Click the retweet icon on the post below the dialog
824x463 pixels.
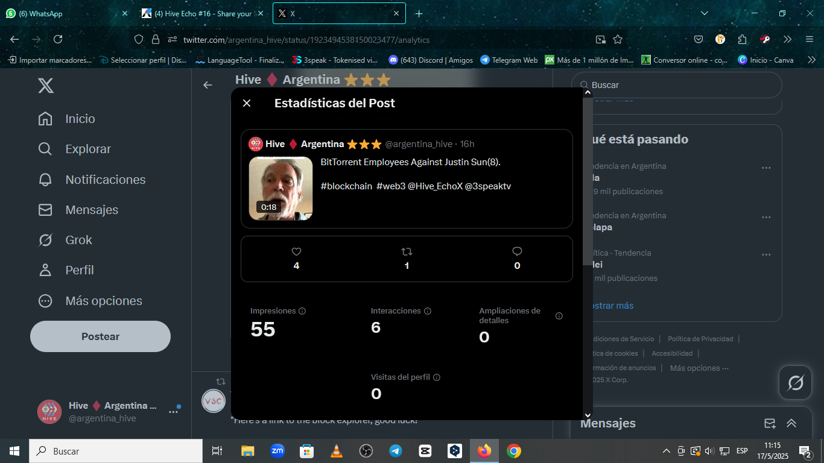[x=221, y=382]
